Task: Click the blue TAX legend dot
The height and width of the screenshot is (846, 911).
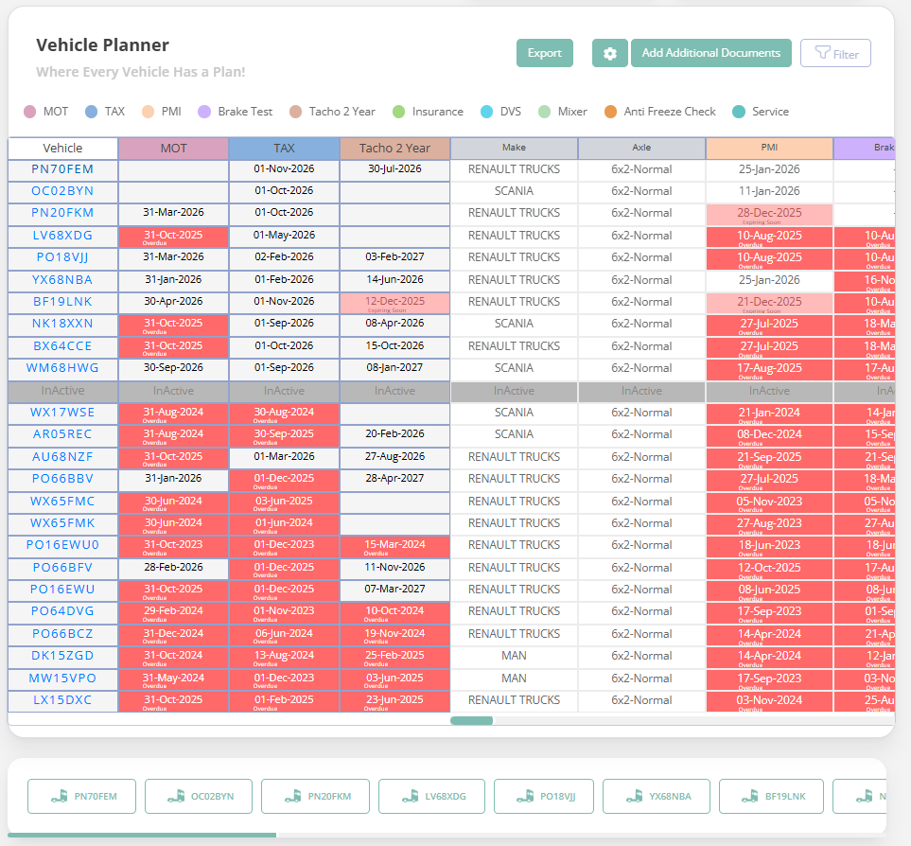Action: click(x=92, y=112)
